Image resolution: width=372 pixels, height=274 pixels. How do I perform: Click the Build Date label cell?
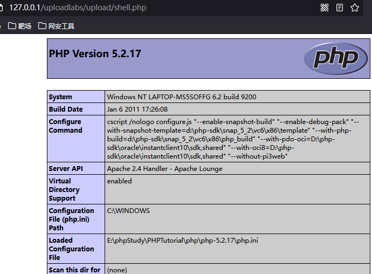tap(76, 109)
